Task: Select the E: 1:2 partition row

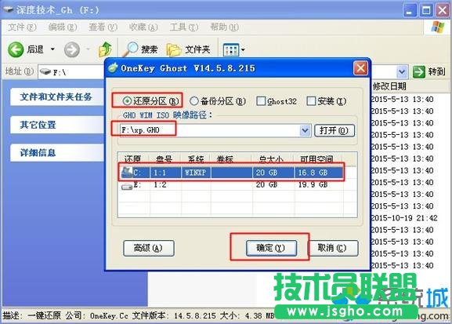Action: coord(232,185)
